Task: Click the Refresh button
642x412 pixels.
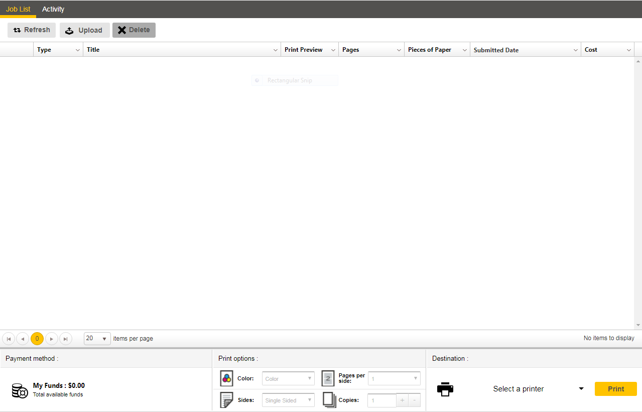Action: 32,30
